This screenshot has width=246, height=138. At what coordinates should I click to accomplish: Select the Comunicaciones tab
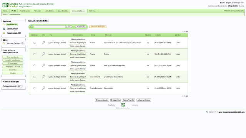coord(78,11)
